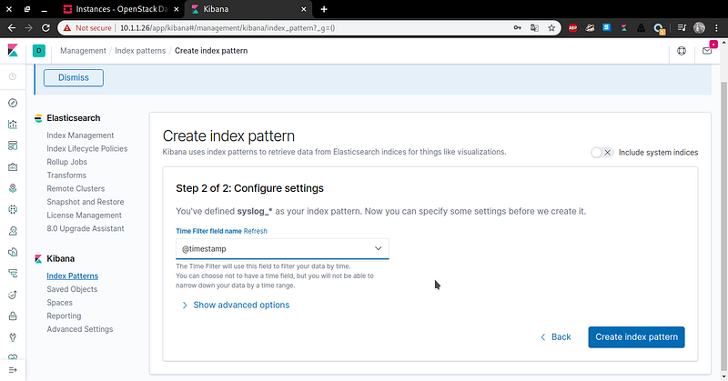Viewport: 728px width, 381px height.
Task: Open Visualize chart icon in side nav
Action: (x=13, y=125)
